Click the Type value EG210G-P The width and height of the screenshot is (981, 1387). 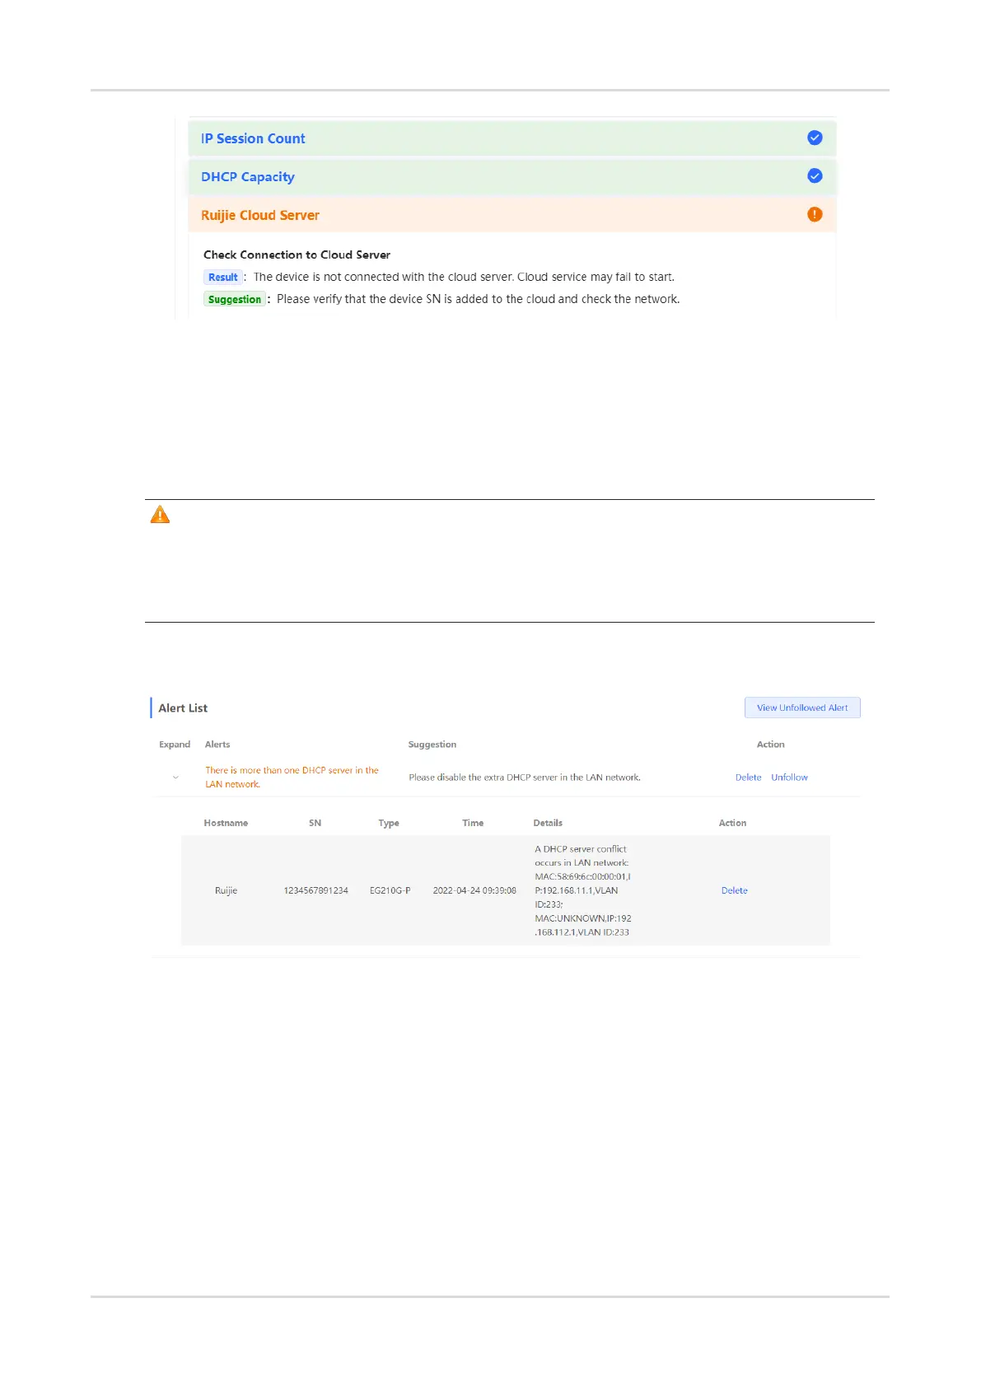390,890
